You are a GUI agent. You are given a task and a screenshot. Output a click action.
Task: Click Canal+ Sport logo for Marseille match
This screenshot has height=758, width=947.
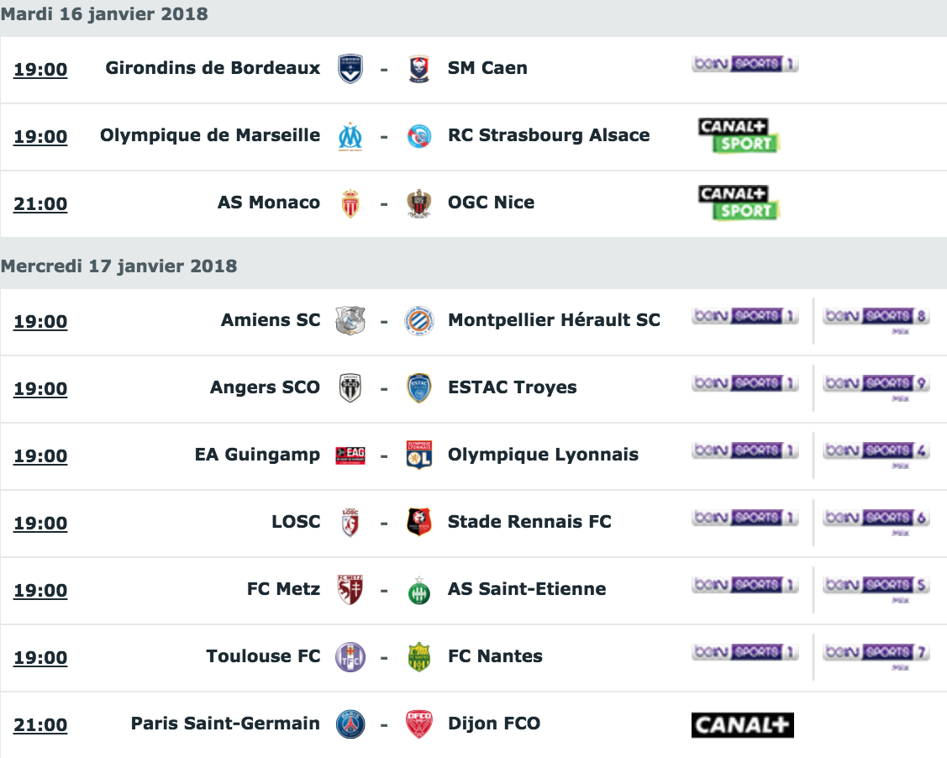tap(739, 135)
